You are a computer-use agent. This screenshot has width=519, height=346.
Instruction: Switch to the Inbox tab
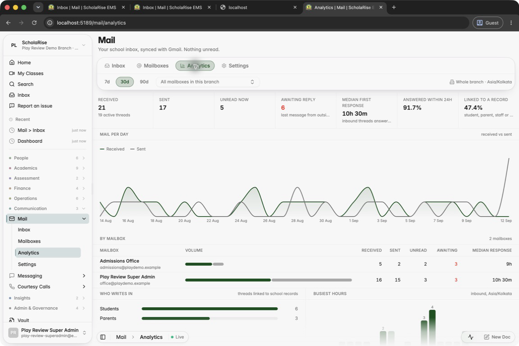click(x=115, y=66)
